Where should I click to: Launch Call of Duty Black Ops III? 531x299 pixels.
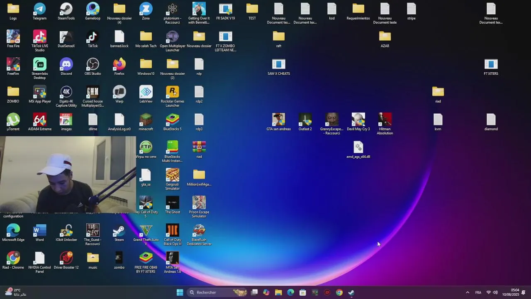coord(173,235)
